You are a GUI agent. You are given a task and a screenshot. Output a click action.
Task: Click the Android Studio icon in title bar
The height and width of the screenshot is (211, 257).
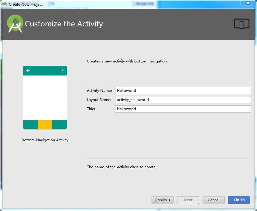point(5,5)
